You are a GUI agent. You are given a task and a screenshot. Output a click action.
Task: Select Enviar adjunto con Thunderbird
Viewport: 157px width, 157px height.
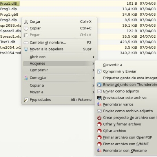[x=127, y=85]
